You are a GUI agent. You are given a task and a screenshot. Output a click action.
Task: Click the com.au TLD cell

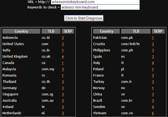pyautogui.click(x=47, y=101)
